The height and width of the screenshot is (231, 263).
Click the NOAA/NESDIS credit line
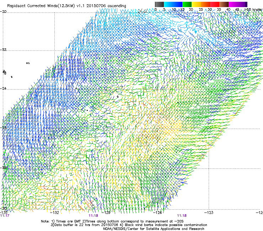pyautogui.click(x=154, y=229)
